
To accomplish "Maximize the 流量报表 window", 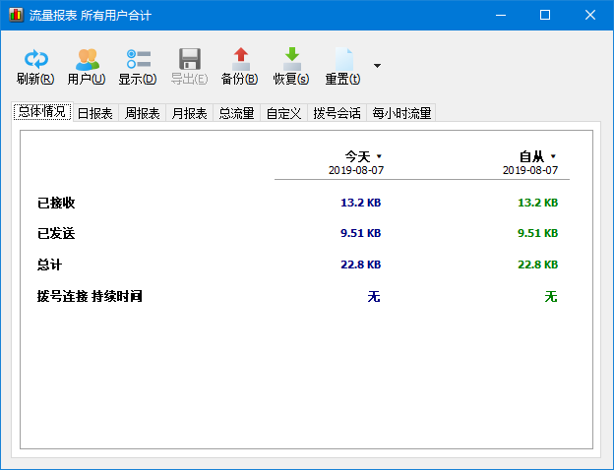I will coord(545,16).
